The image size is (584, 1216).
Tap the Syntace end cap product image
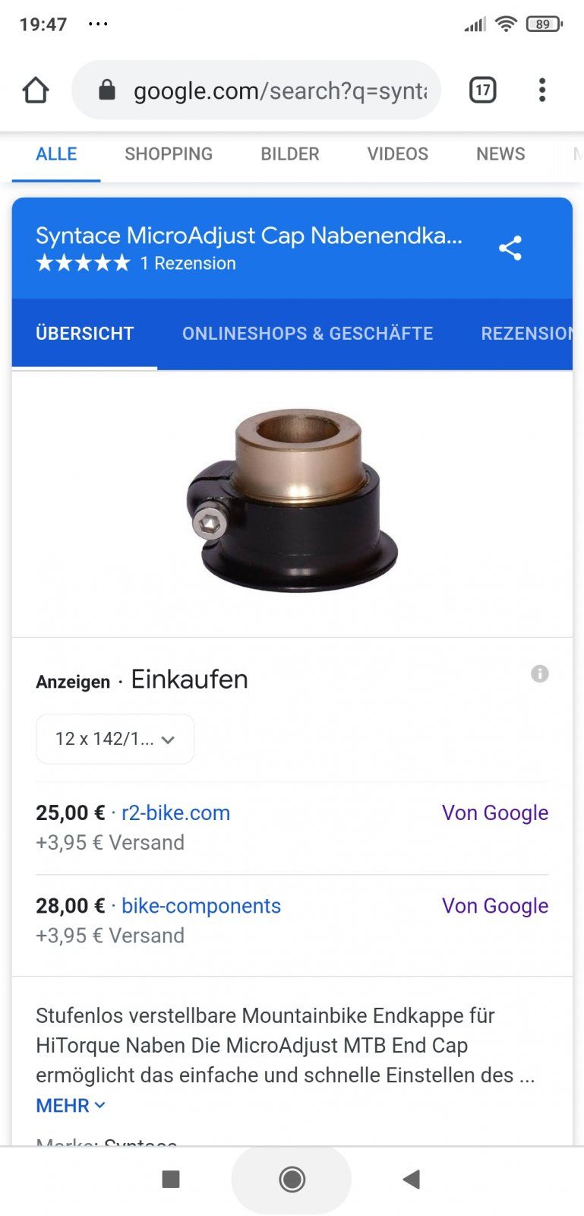[292, 501]
